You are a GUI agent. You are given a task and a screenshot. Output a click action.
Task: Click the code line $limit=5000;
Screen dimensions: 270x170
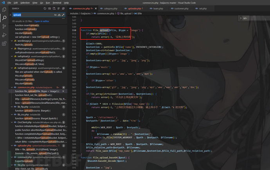94,43
